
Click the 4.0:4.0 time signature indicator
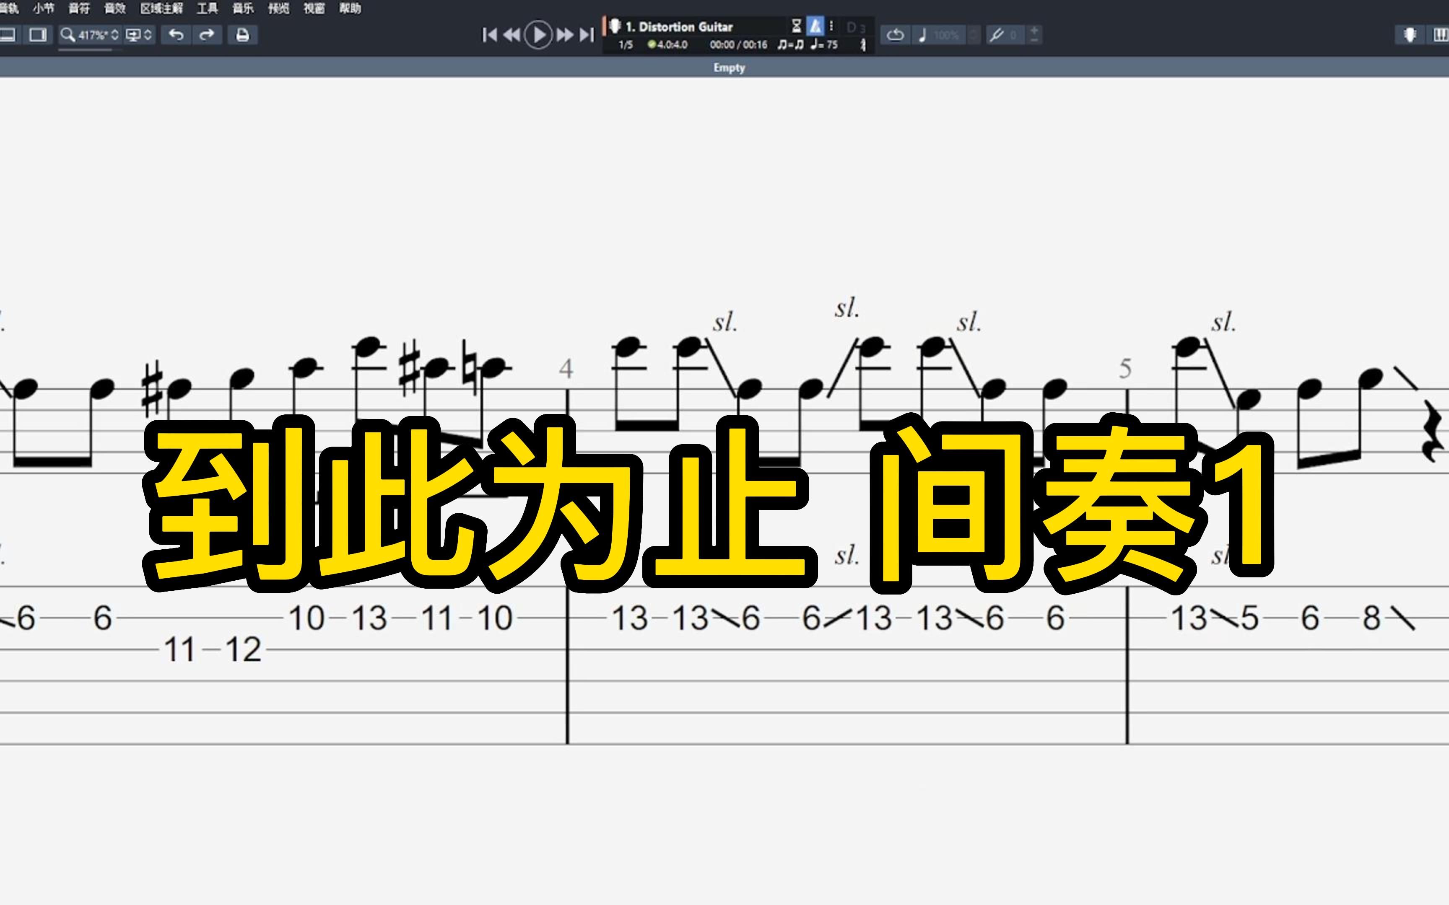point(667,45)
